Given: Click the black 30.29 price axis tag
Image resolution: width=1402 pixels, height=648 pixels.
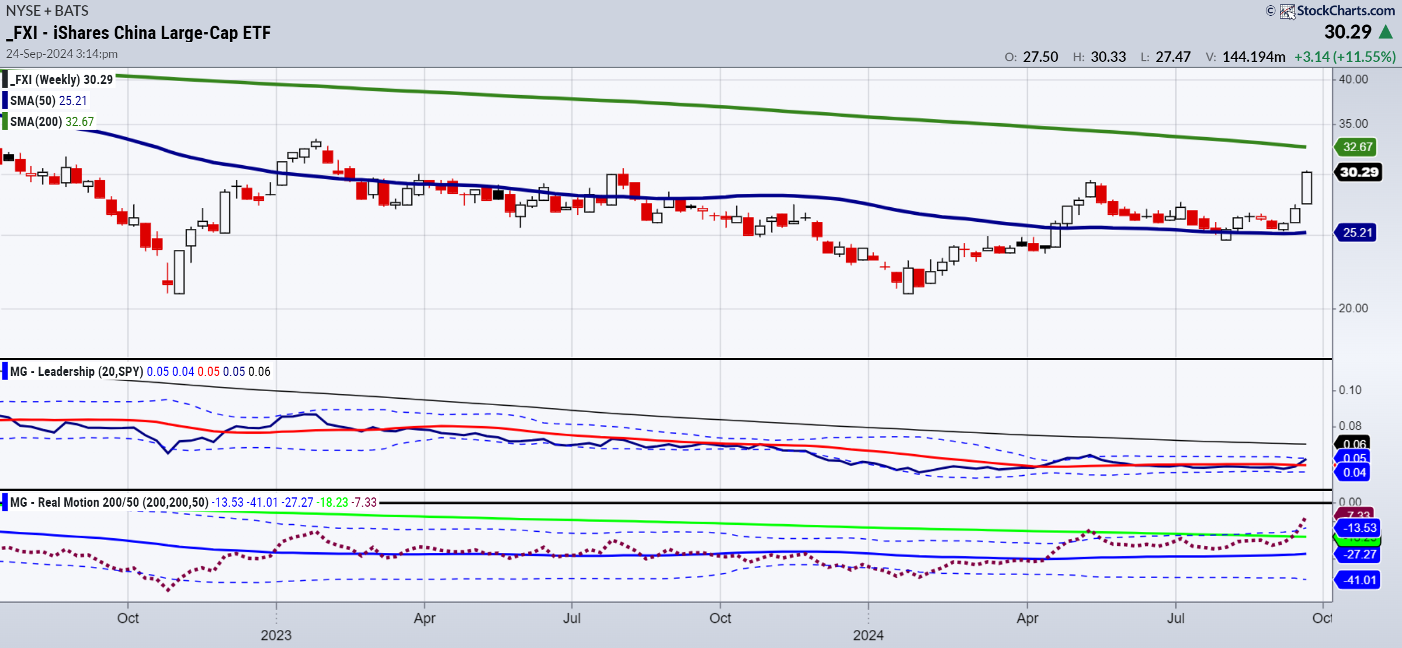Looking at the screenshot, I should coord(1358,172).
